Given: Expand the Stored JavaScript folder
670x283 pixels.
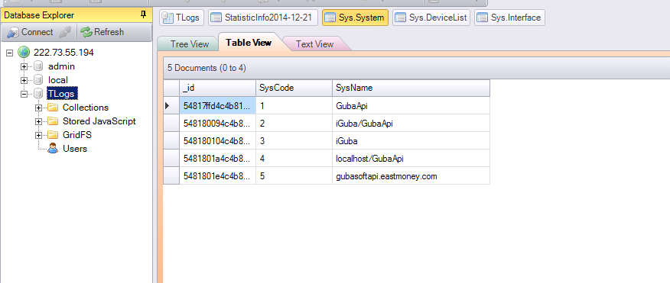Looking at the screenshot, I should pos(38,121).
